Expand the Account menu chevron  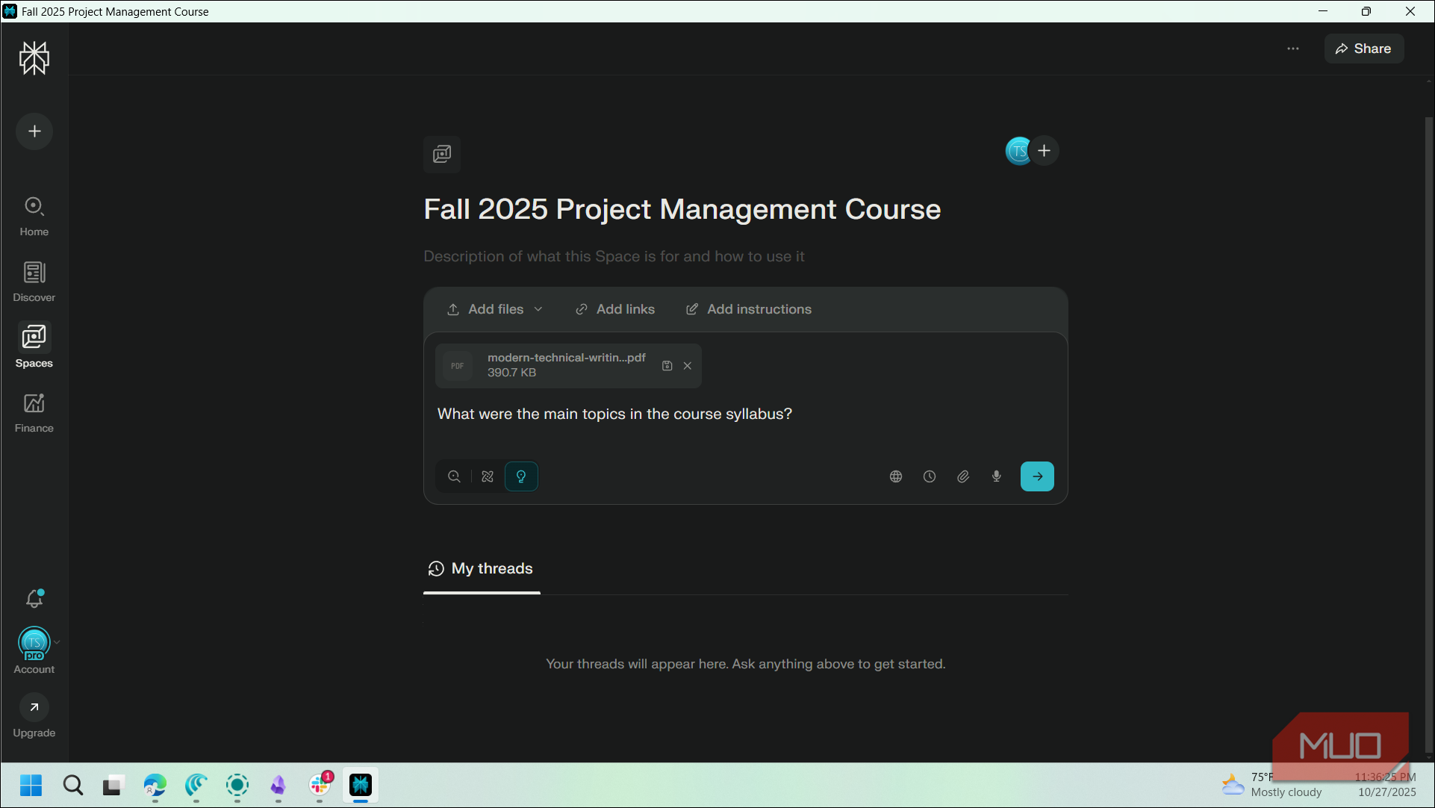pos(57,642)
